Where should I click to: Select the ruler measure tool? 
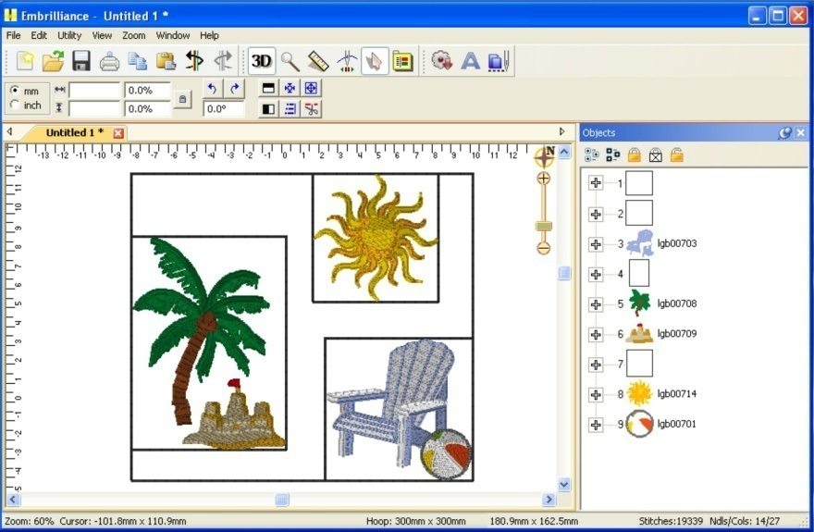click(x=318, y=61)
